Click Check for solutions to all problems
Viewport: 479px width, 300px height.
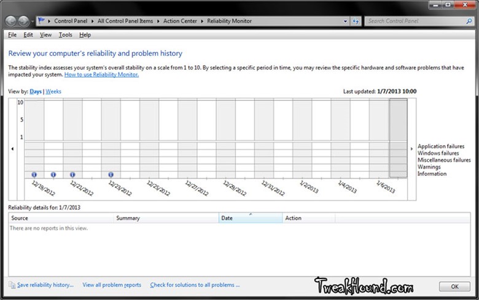tap(195, 285)
